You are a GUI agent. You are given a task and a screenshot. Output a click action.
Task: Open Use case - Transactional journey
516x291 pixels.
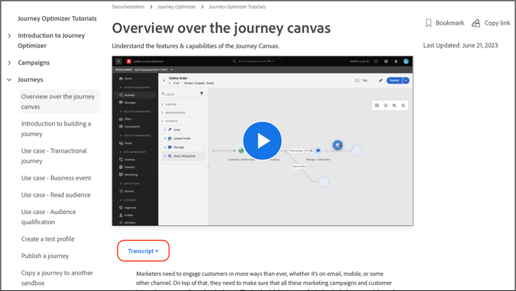pos(54,155)
